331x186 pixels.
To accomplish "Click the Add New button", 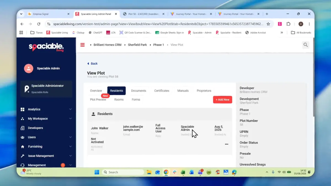I will tap(223, 100).
